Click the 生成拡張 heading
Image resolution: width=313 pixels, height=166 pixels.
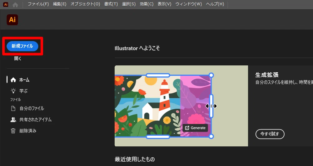tap(267, 75)
